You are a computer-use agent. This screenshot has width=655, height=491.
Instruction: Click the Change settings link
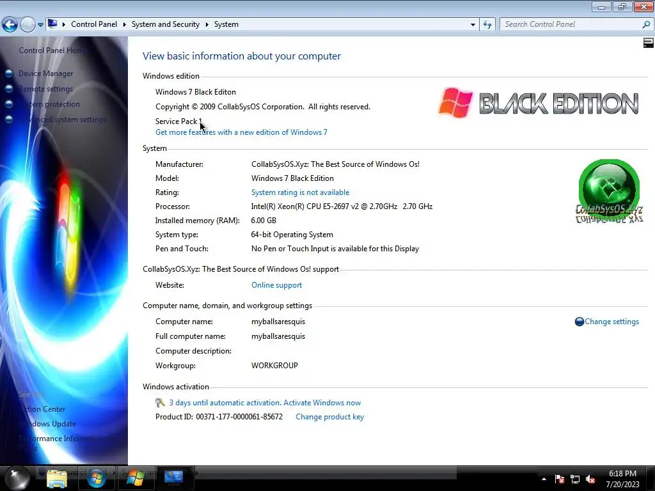tap(612, 322)
